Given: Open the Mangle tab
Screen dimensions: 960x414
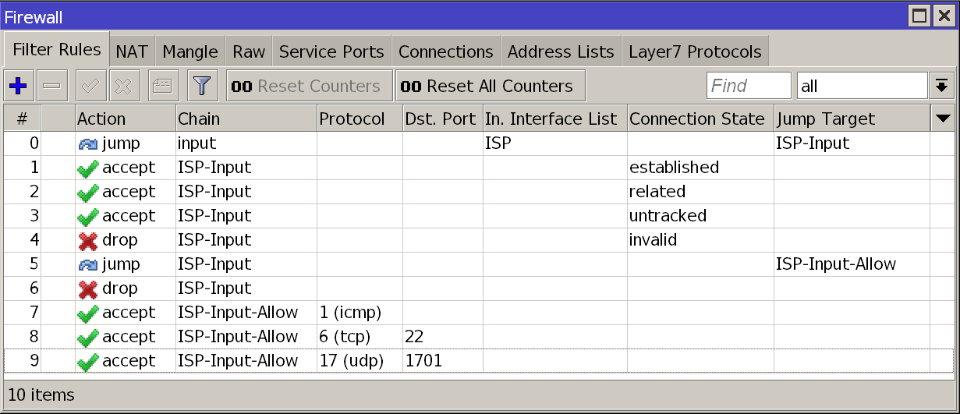Looking at the screenshot, I should point(190,52).
